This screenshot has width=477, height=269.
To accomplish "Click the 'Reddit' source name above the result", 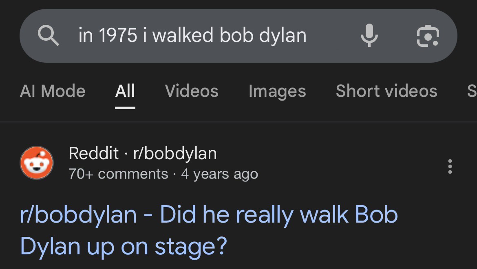I will 94,153.
